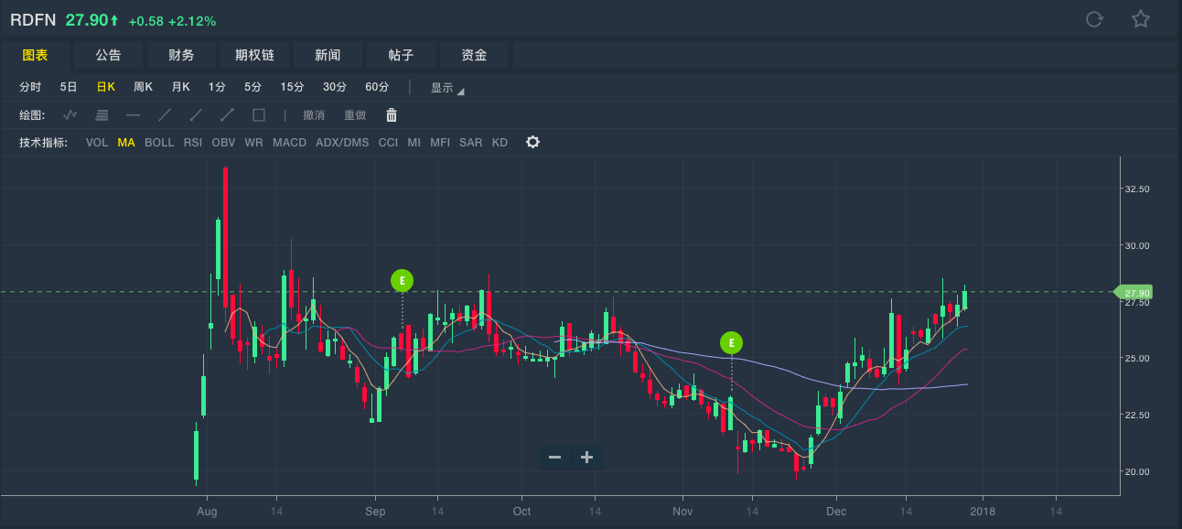Open the 新闻 news tab

(x=328, y=55)
